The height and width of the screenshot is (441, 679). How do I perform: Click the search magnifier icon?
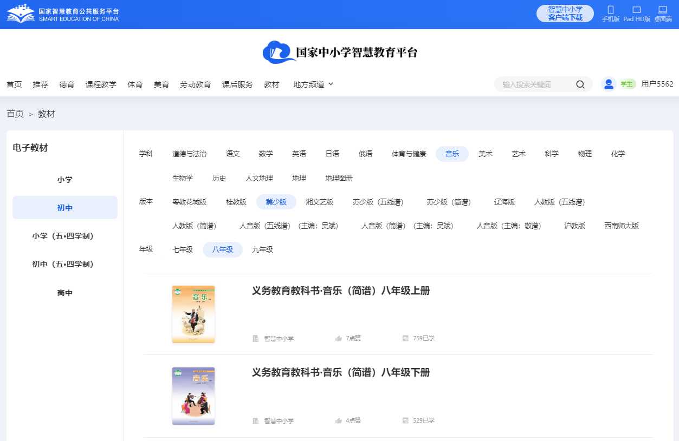[x=580, y=84]
